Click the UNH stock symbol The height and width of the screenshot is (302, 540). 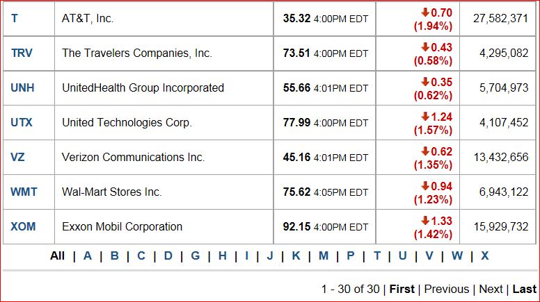[x=23, y=87]
